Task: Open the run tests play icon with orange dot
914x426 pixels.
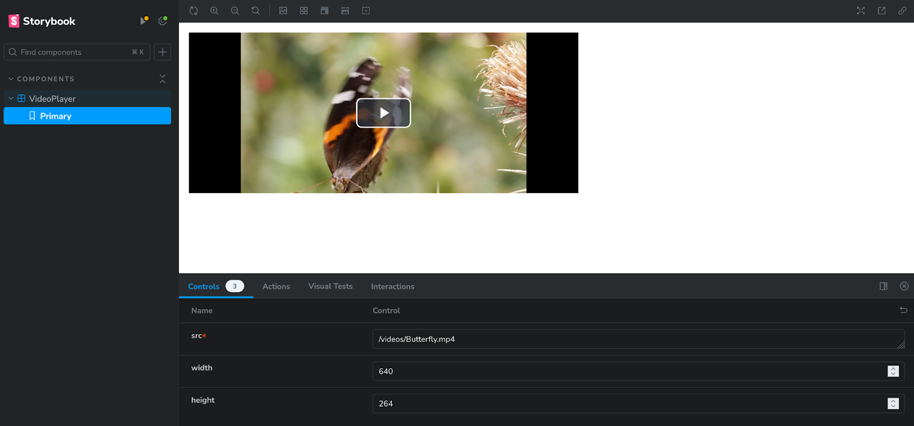Action: click(x=144, y=21)
